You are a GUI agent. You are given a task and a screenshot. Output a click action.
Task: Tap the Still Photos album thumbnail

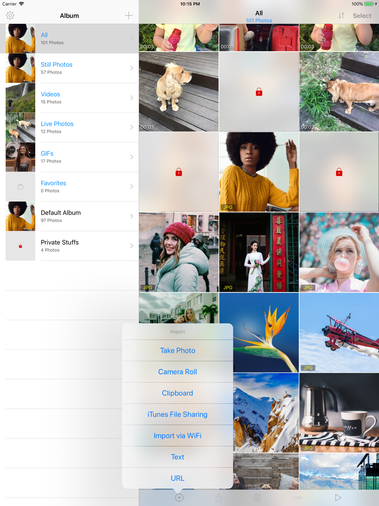coord(20,68)
